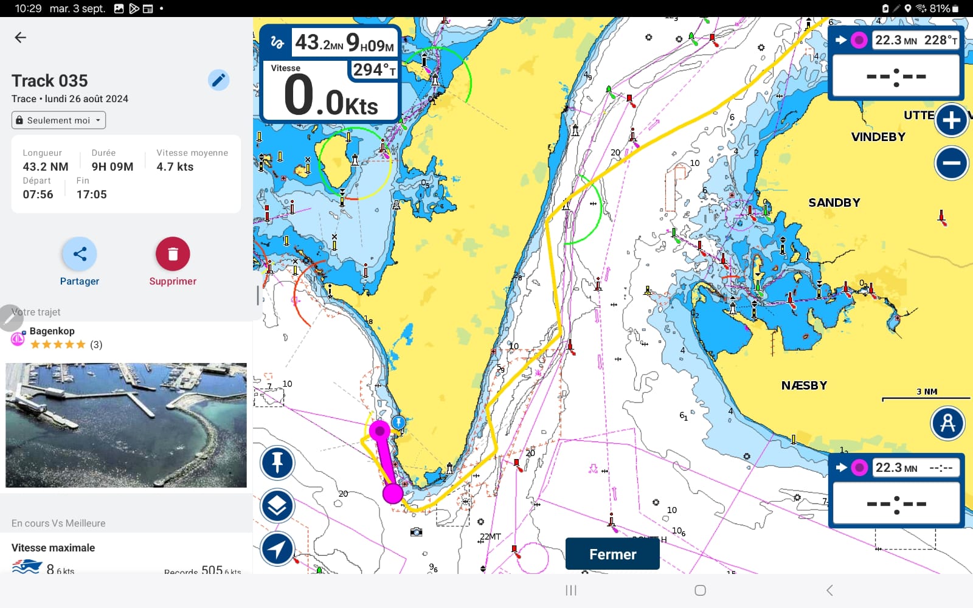
Task: Share the track via Partager icon
Action: click(x=80, y=254)
